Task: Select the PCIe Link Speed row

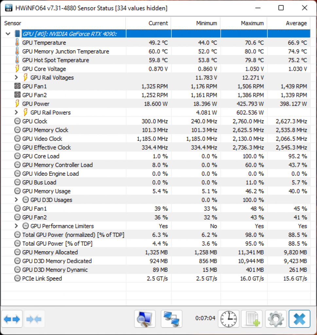Action: (156, 278)
